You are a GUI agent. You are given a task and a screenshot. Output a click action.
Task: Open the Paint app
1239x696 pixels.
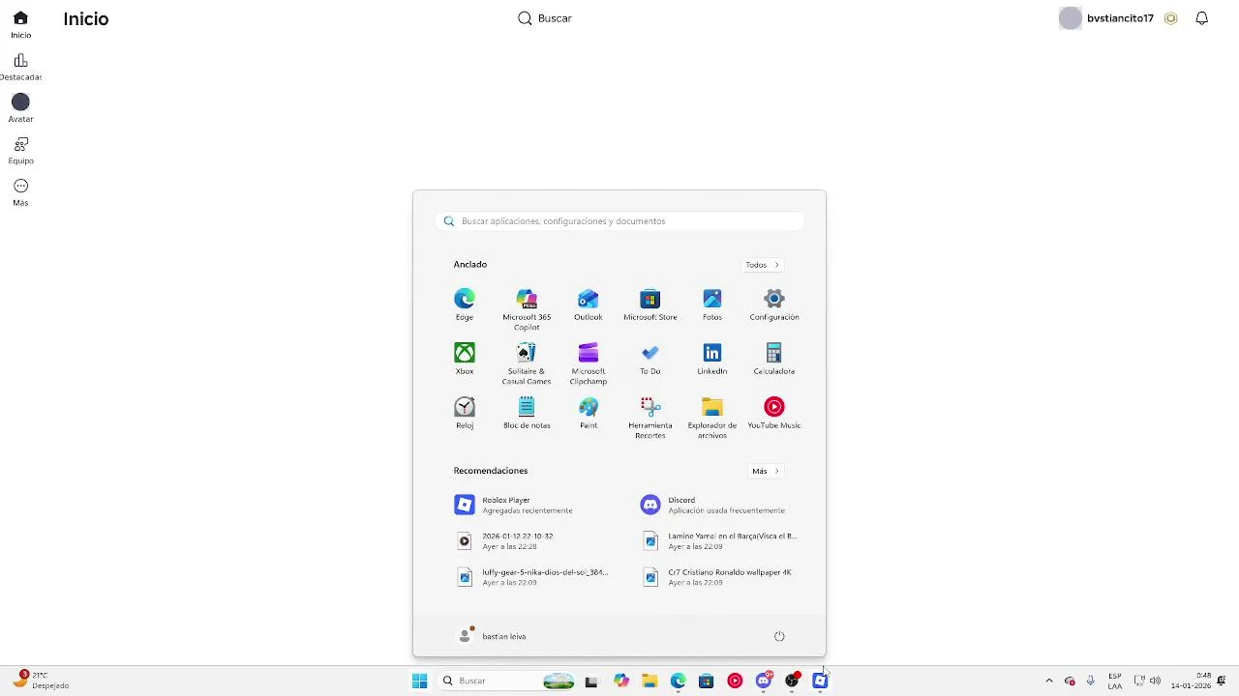tap(589, 413)
